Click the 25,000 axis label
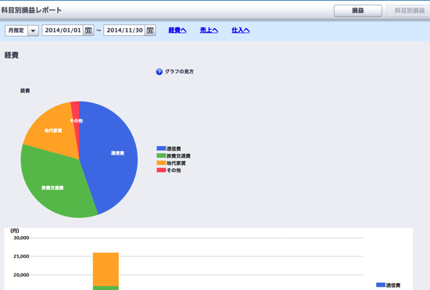This screenshot has height=290, width=430. (21, 256)
